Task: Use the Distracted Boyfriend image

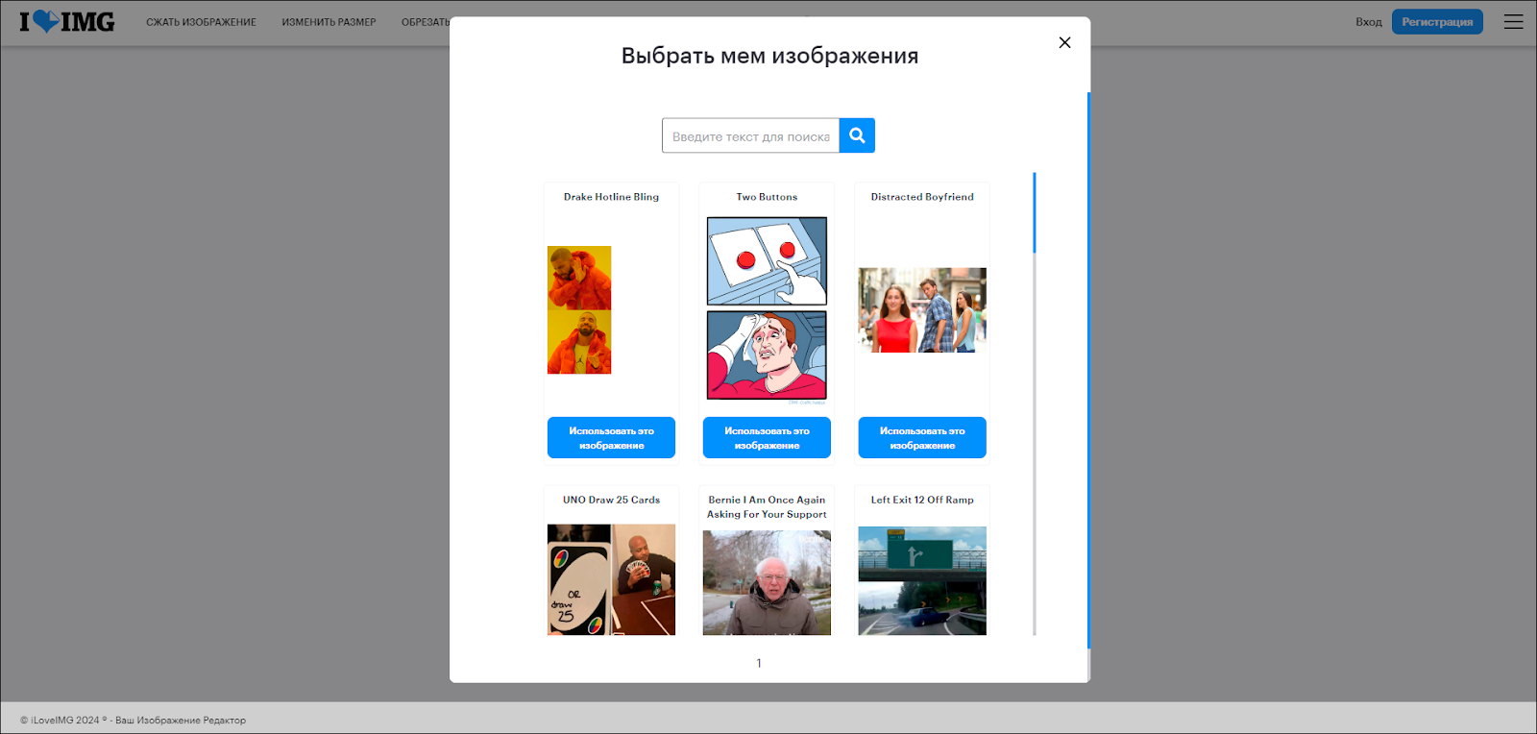Action: point(921,438)
